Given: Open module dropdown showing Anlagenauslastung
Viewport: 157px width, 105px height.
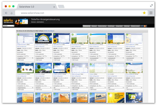Looking at the screenshot, I should (43, 58).
